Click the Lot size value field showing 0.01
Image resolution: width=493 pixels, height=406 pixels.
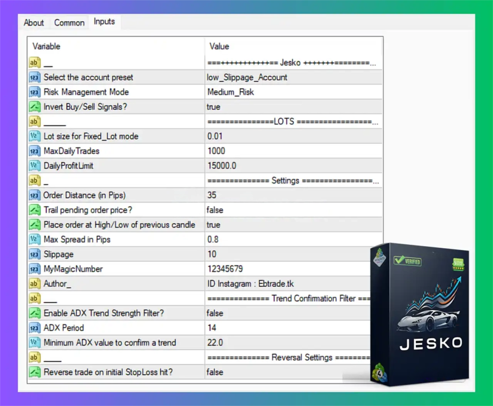(x=241, y=136)
